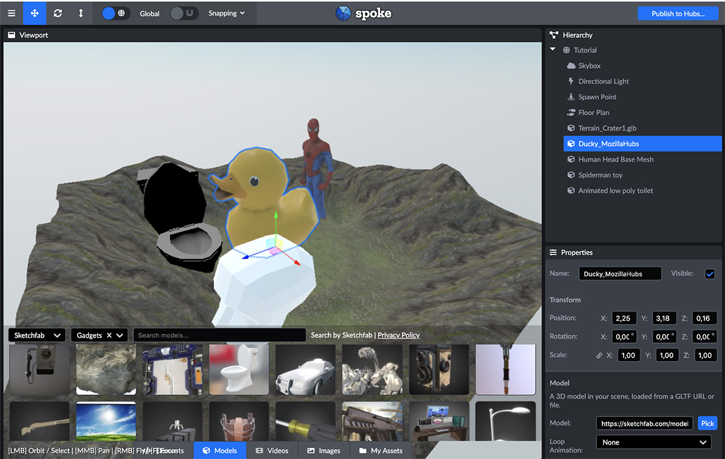
Task: Click the Pick button next to Model
Action: click(x=707, y=423)
